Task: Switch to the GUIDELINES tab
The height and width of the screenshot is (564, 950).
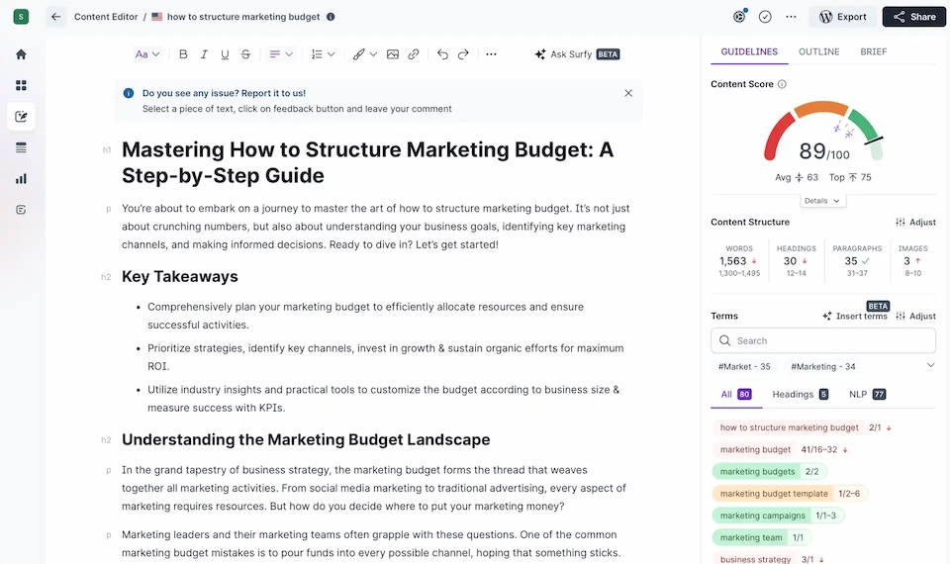Action: click(749, 52)
